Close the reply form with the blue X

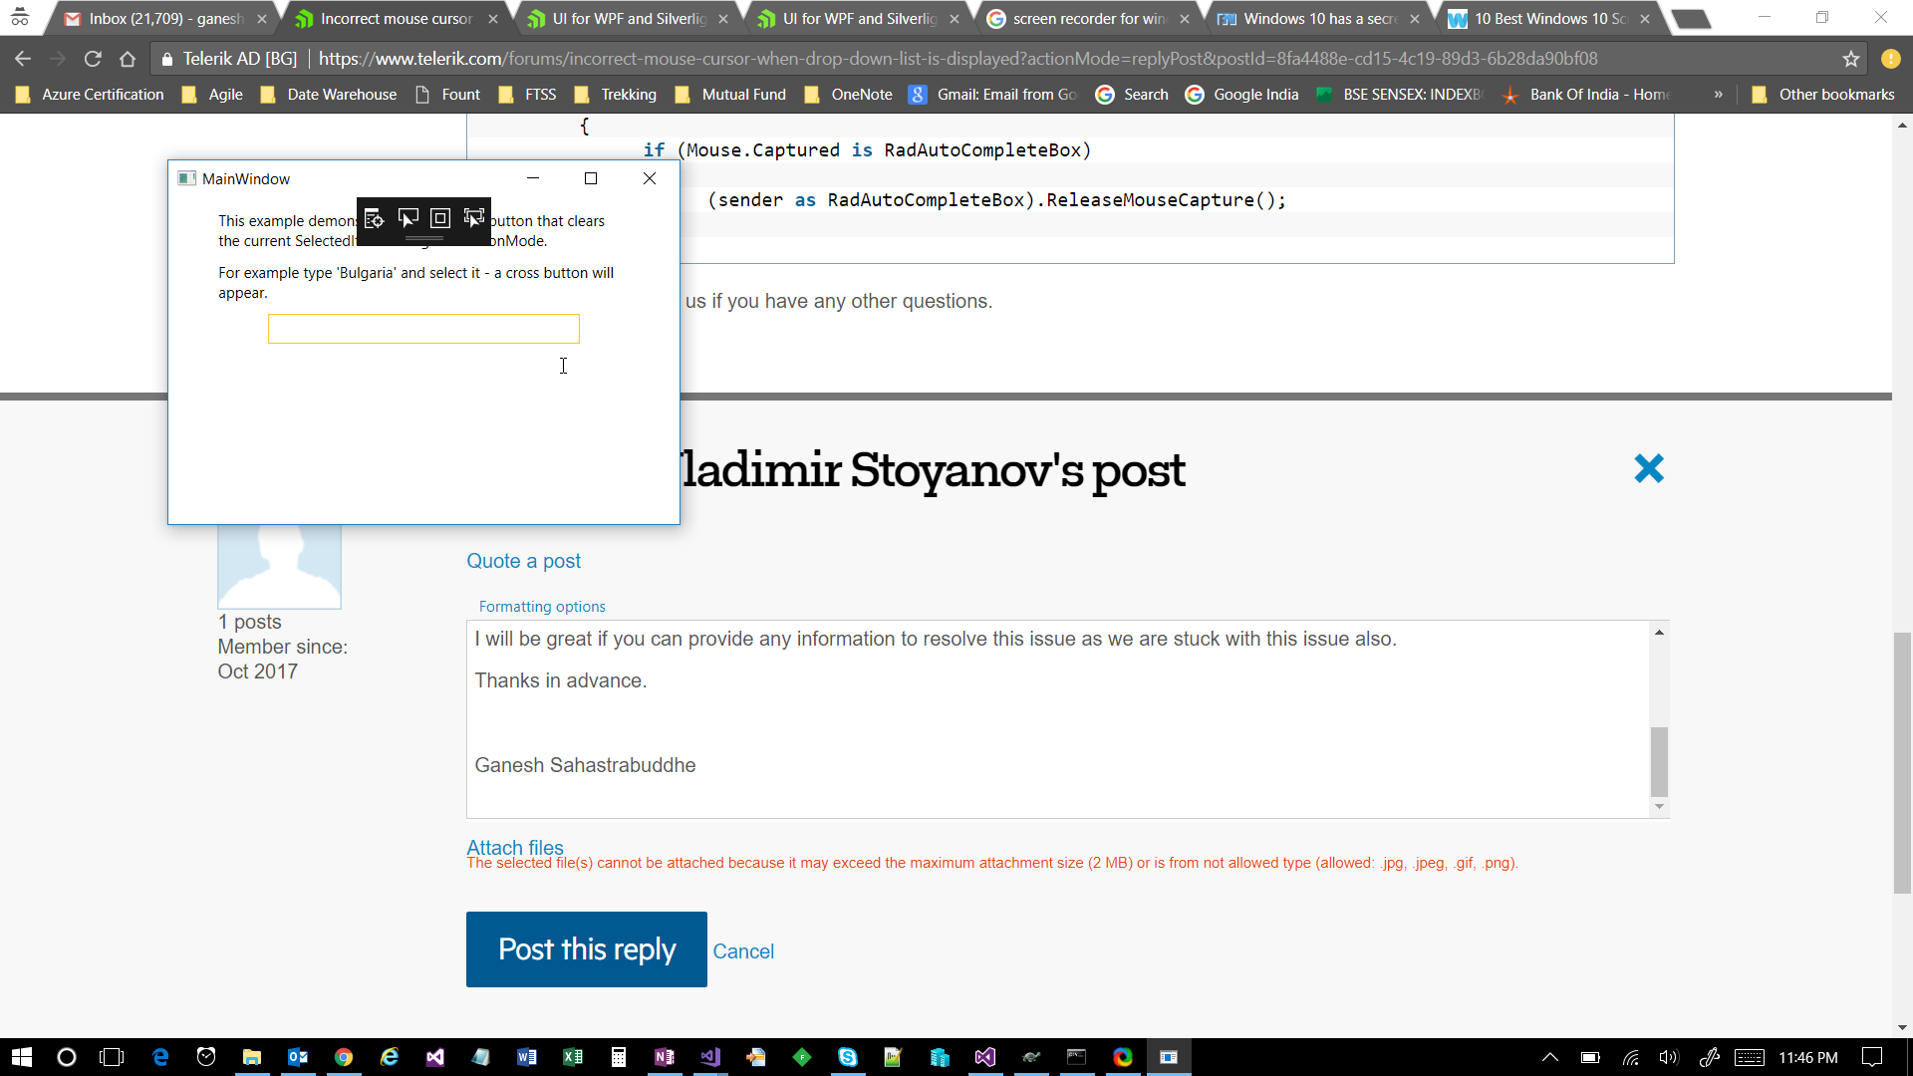coord(1648,468)
